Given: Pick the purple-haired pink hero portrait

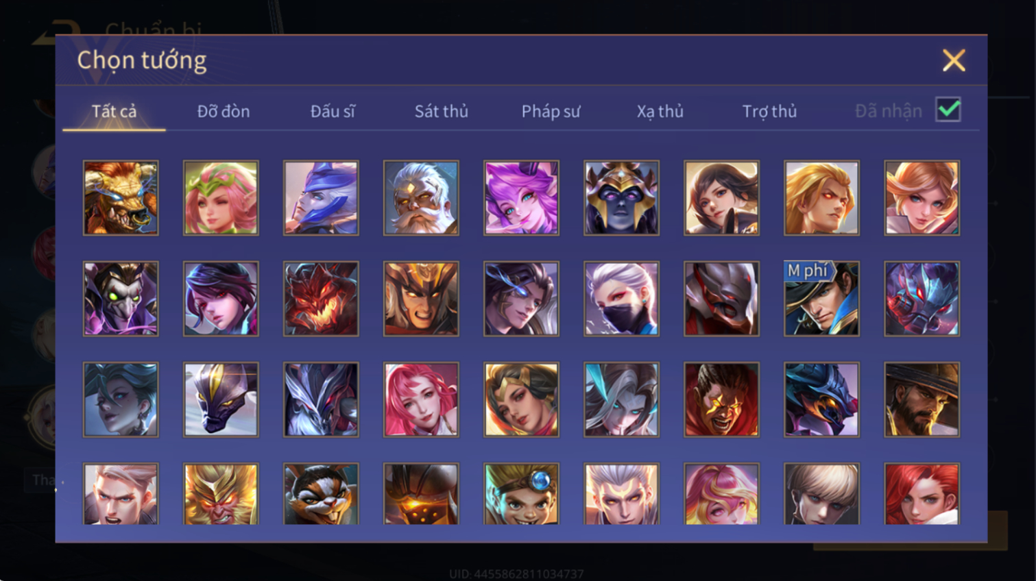Looking at the screenshot, I should tap(521, 198).
